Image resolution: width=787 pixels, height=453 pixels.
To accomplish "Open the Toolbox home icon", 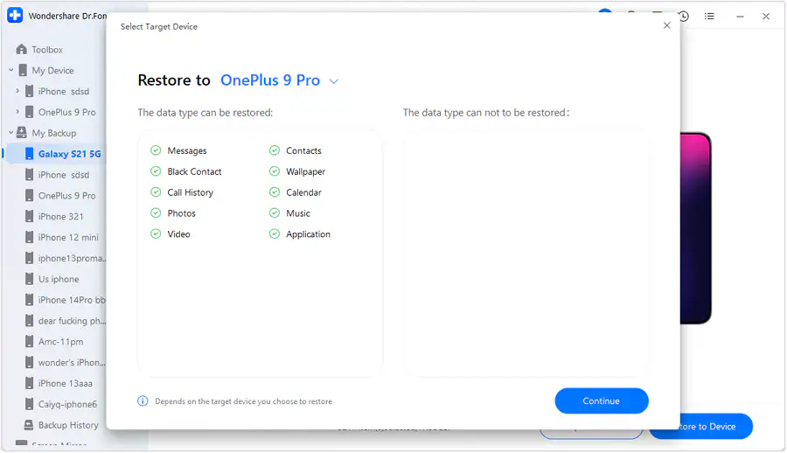I will [x=21, y=50].
